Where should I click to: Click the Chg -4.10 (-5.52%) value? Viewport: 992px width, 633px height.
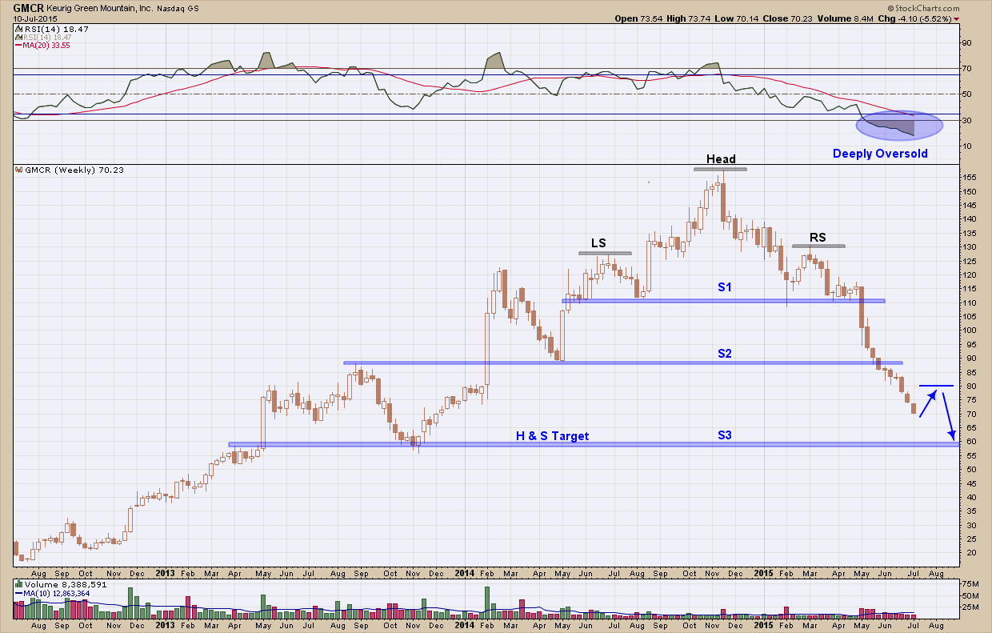click(926, 18)
